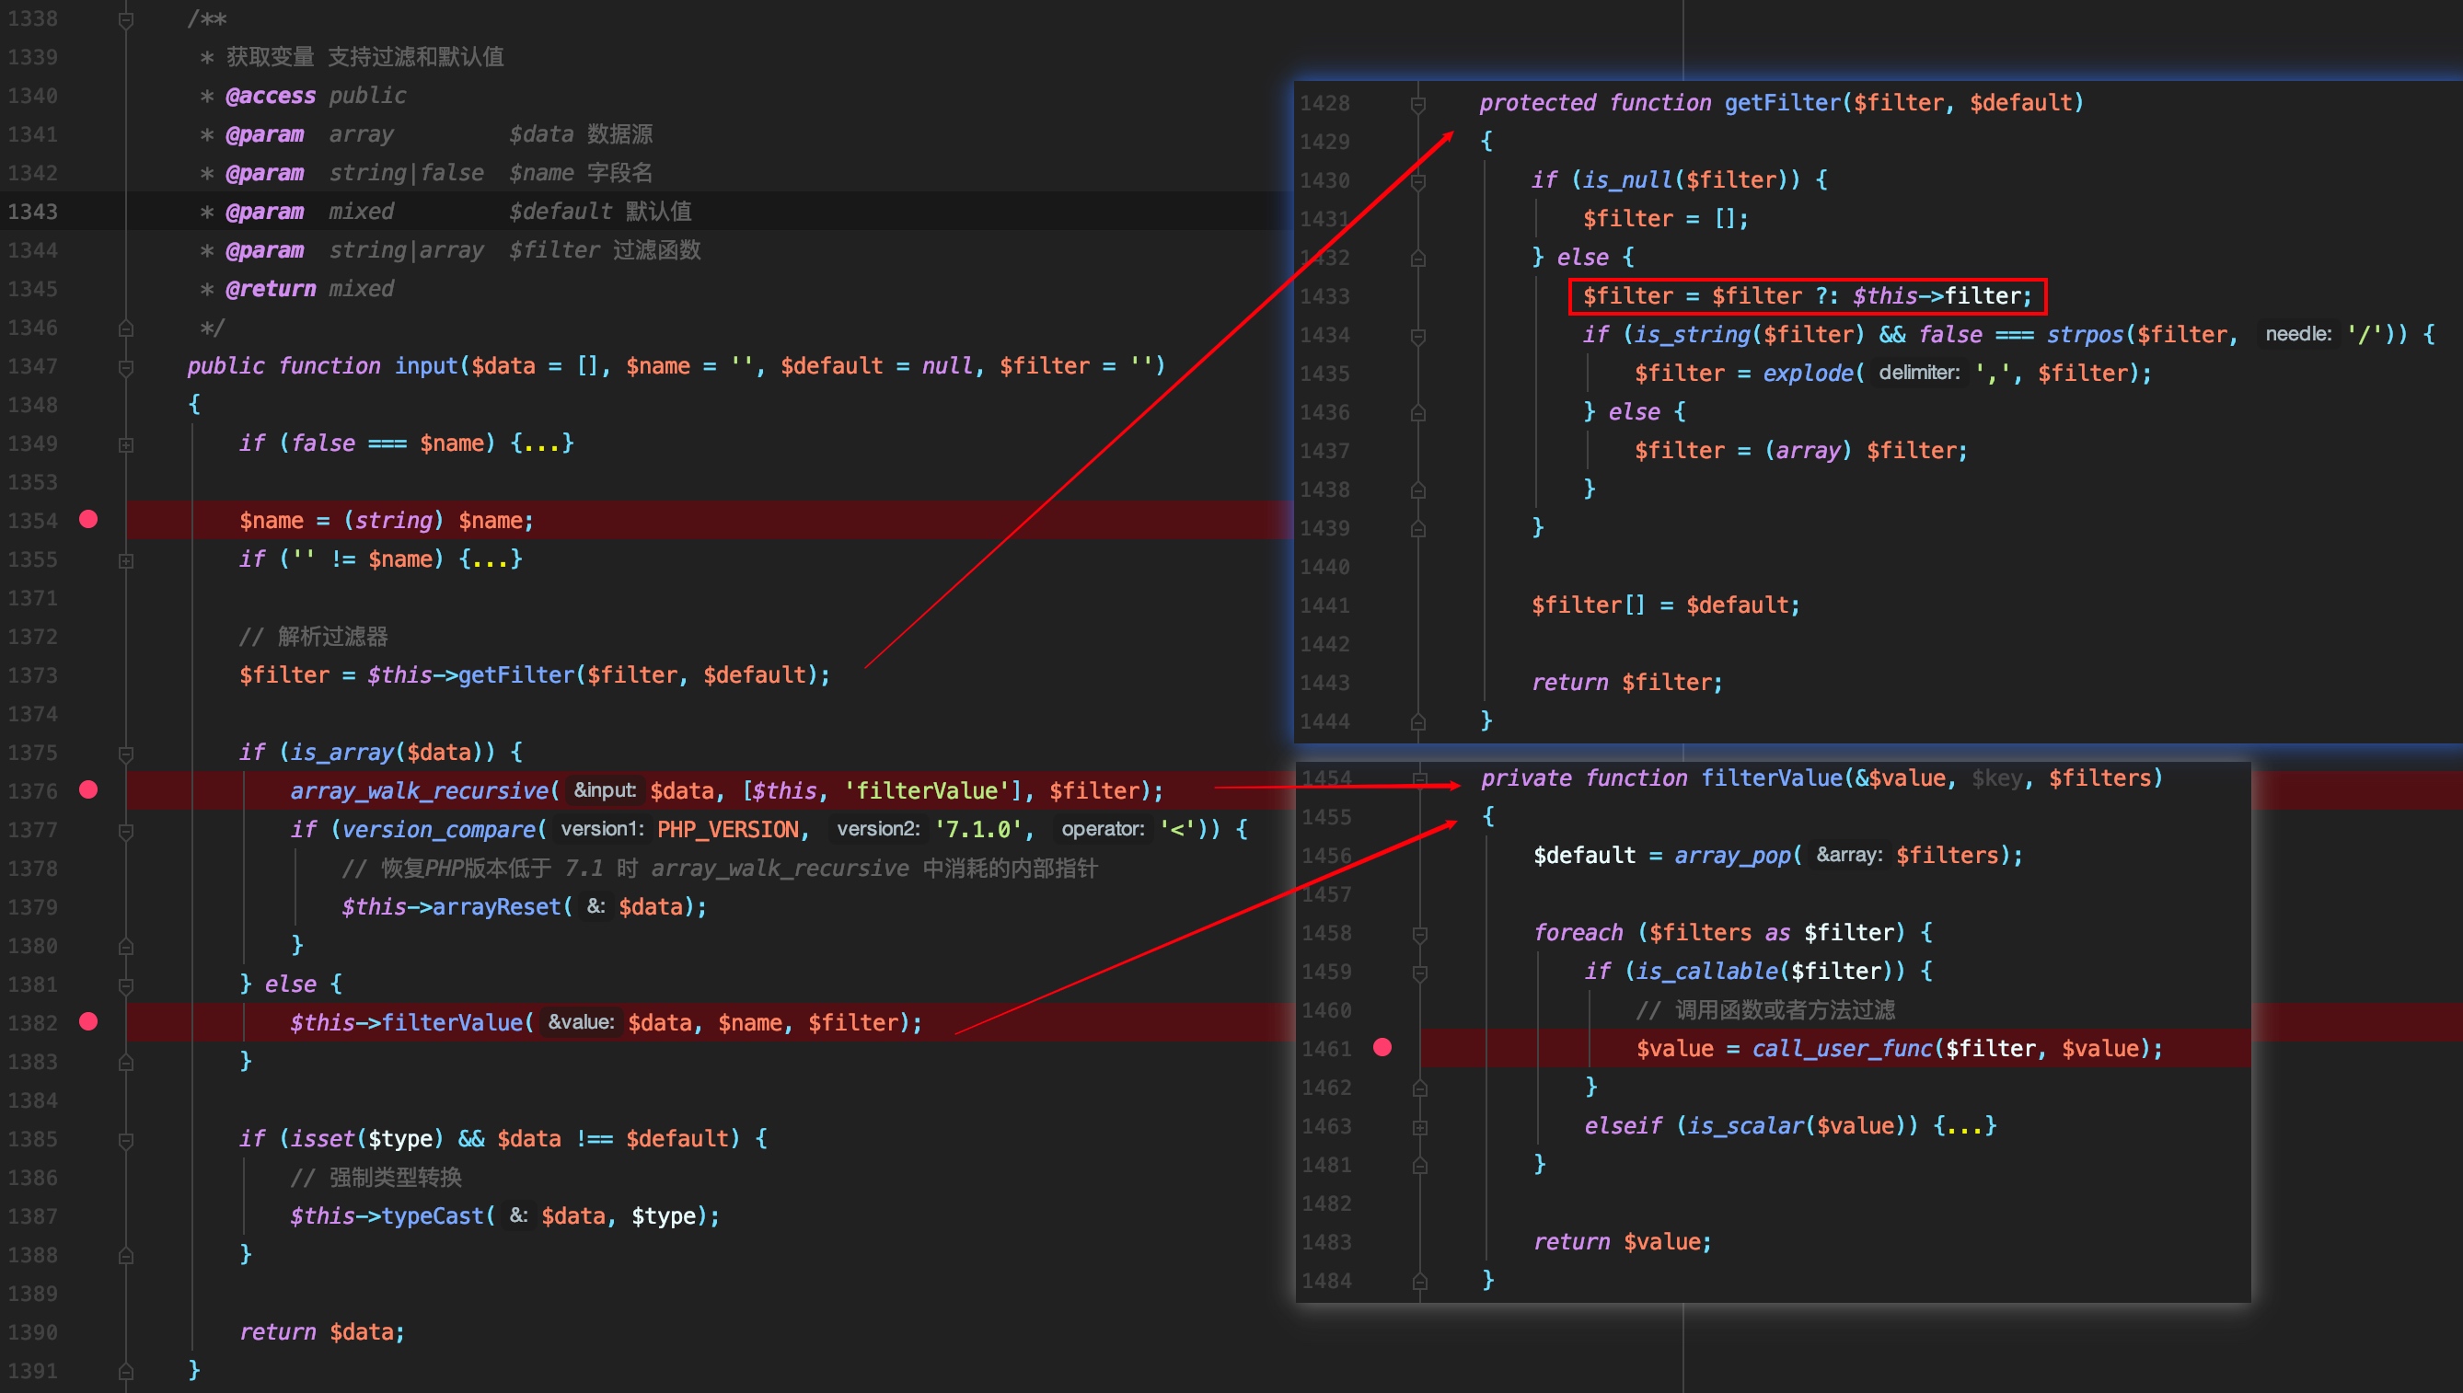Collapse the else block at line 1381

(x=125, y=984)
